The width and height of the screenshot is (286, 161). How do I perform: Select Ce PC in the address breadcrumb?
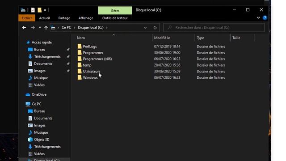[67, 28]
